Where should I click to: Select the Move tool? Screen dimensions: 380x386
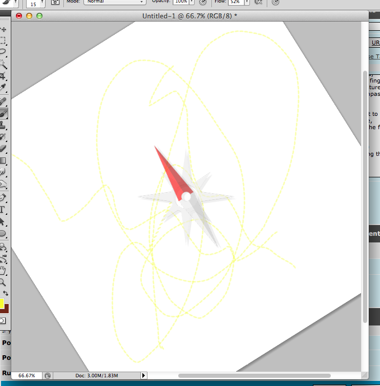coord(3,29)
